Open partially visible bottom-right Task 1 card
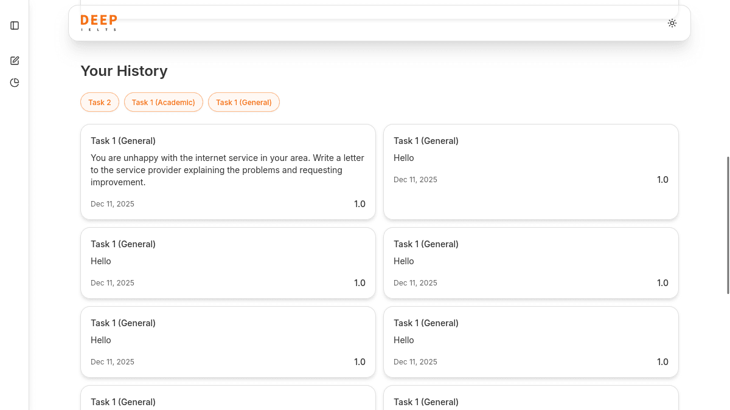Image resolution: width=730 pixels, height=410 pixels. tap(530, 398)
